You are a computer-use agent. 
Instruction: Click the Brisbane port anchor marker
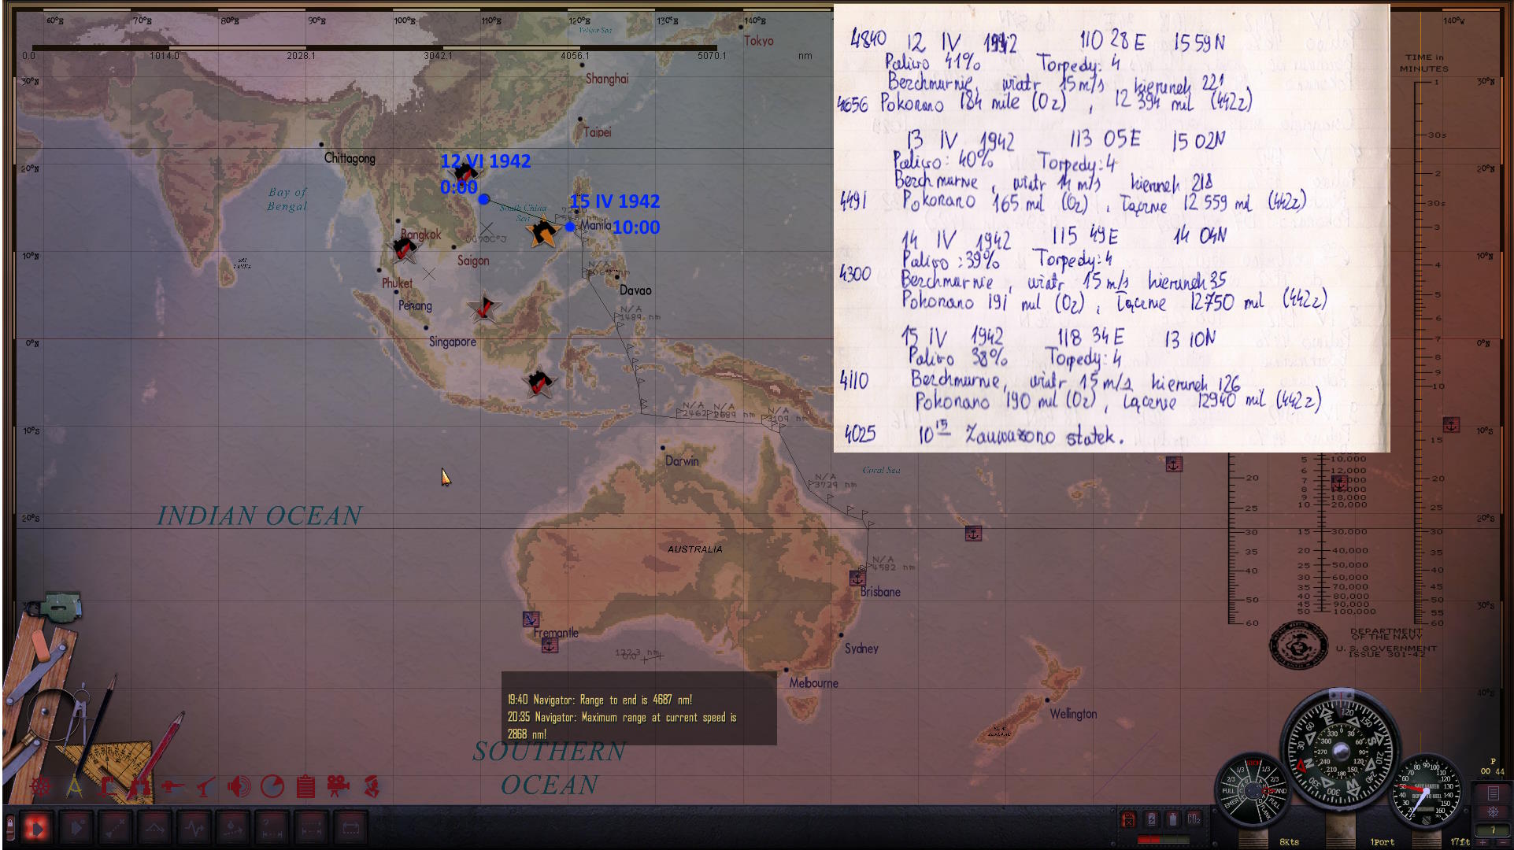click(857, 578)
